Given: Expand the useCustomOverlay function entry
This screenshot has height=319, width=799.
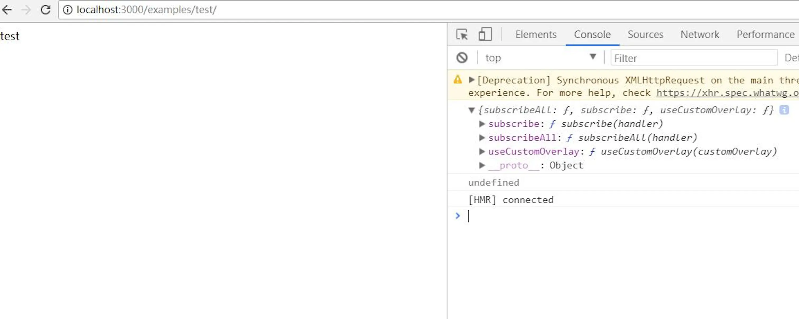Looking at the screenshot, I should click(x=482, y=152).
